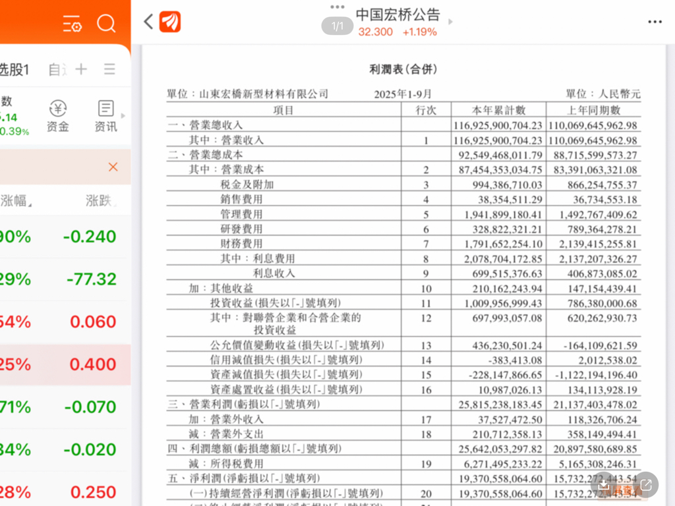Expand more tools via the arrow beside 资讯
675x506 pixels.
click(123, 116)
